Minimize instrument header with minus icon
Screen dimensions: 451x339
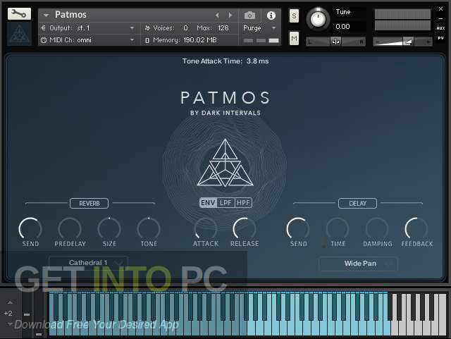tap(440, 19)
